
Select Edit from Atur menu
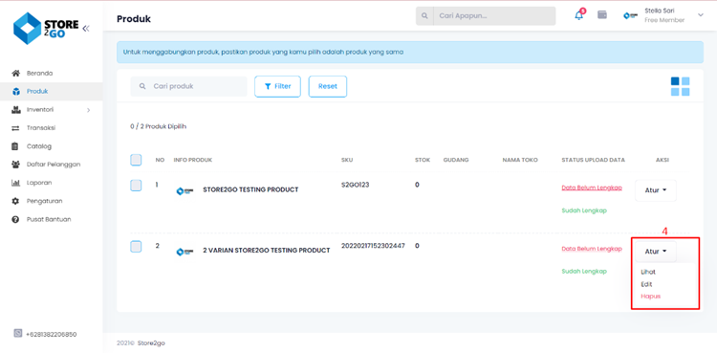coord(646,284)
